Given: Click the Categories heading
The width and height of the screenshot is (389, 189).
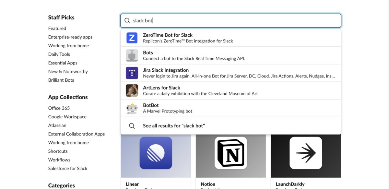Looking at the screenshot, I should pyautogui.click(x=62, y=185).
